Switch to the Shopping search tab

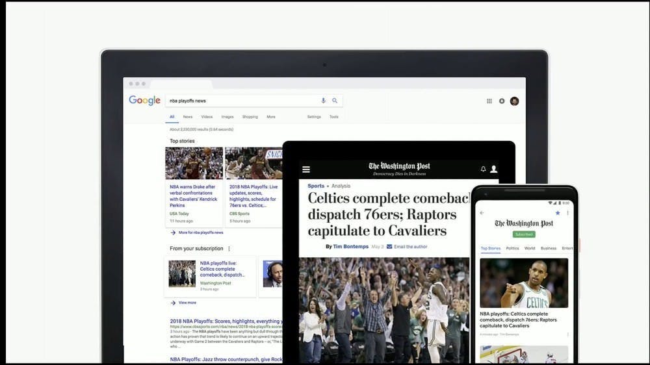(x=250, y=117)
